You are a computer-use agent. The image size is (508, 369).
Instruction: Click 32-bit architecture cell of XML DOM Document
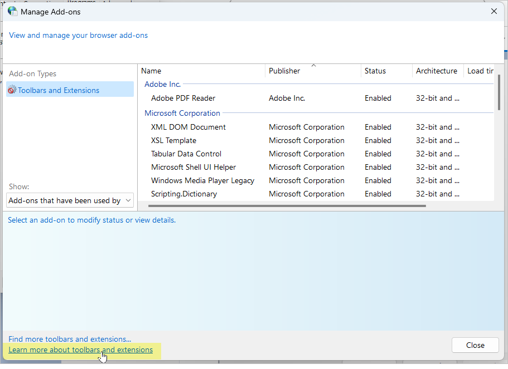point(437,127)
